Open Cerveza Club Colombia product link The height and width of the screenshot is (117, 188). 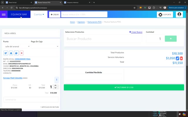pyautogui.click(x=13, y=78)
